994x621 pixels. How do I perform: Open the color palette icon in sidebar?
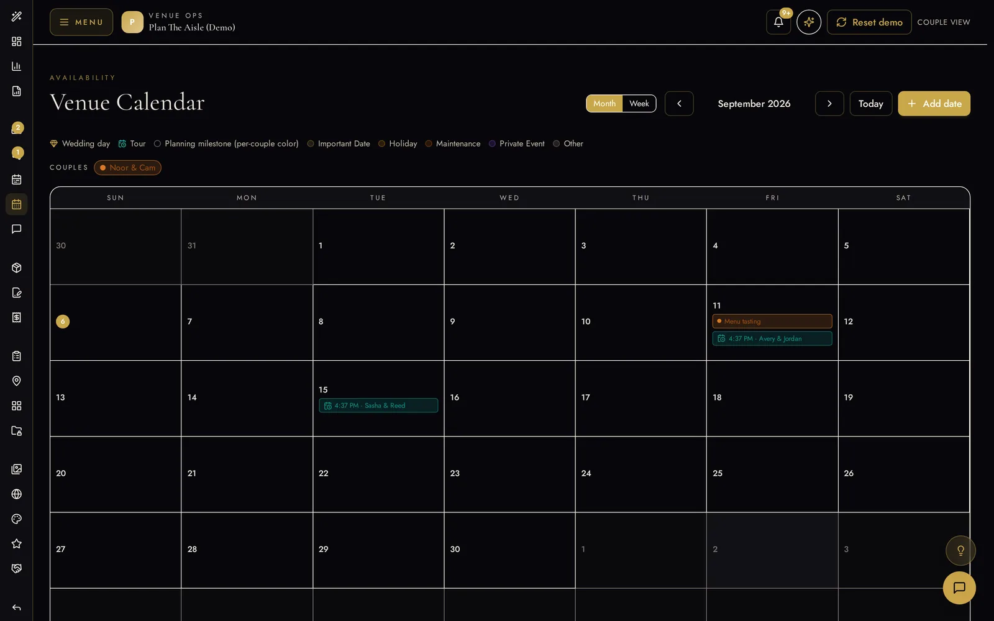[x=17, y=519]
